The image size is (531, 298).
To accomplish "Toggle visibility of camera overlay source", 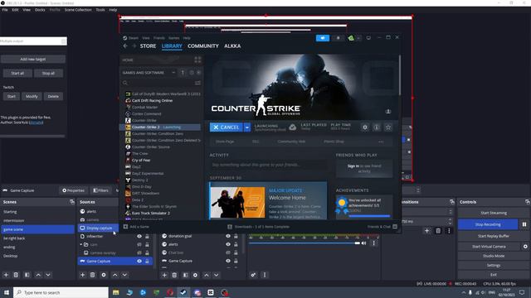I will pyautogui.click(x=139, y=252).
